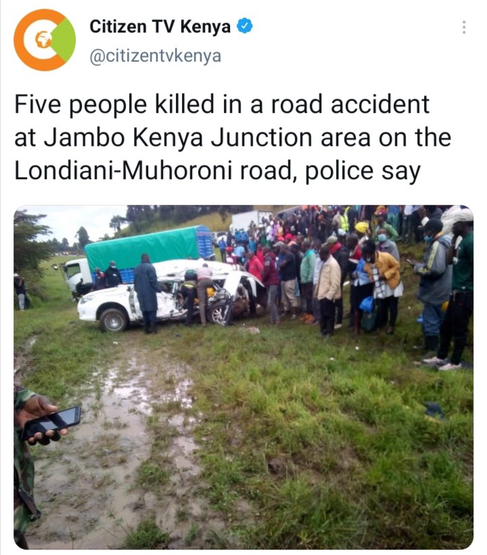Viewport: 487px width, 555px height.
Task: Click the Citizen TV orange logo avatar
Action: click(45, 40)
